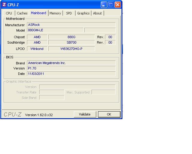Click the Chipset Rev. 00 value
The width and height of the screenshot is (192, 154).
point(110,37)
